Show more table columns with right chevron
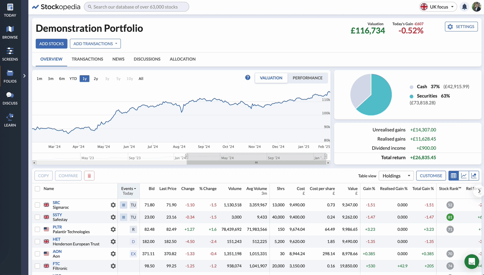The height and width of the screenshot is (275, 484). pos(479,191)
